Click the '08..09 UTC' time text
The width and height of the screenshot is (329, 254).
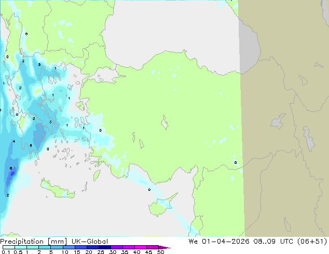coord(274,242)
